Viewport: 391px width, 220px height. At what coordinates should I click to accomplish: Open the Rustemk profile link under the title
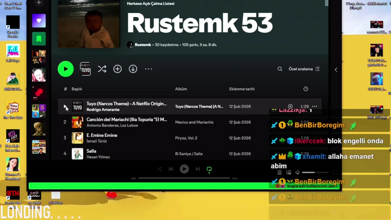coord(143,45)
